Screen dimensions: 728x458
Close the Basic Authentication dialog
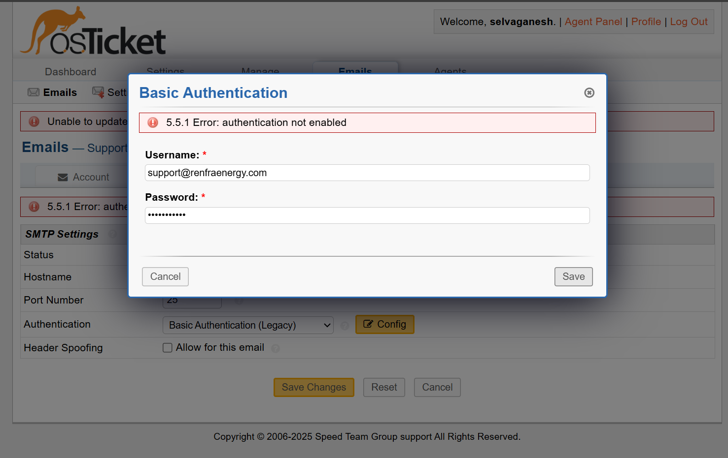(x=589, y=93)
